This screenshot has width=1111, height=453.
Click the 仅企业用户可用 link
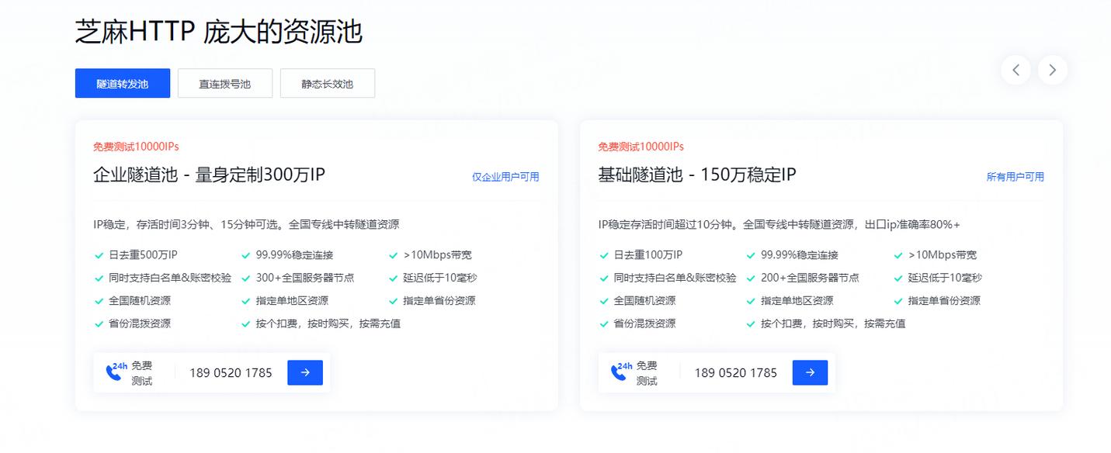pos(505,177)
